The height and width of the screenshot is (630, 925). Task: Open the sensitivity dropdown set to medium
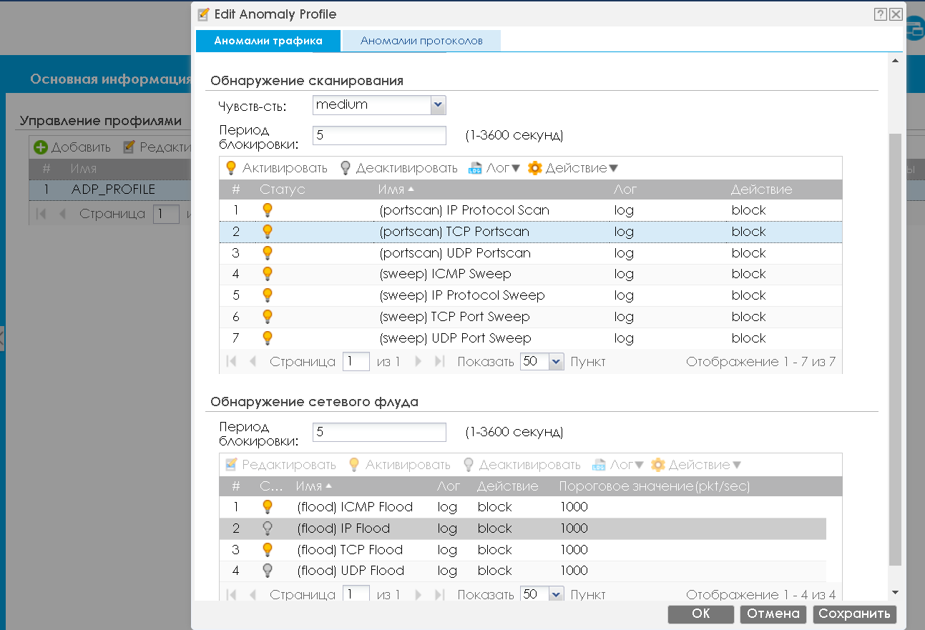(x=439, y=105)
